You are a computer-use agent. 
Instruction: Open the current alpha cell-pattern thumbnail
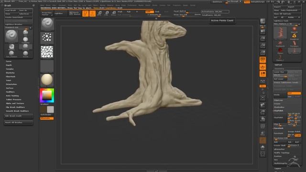[x=47, y=52]
